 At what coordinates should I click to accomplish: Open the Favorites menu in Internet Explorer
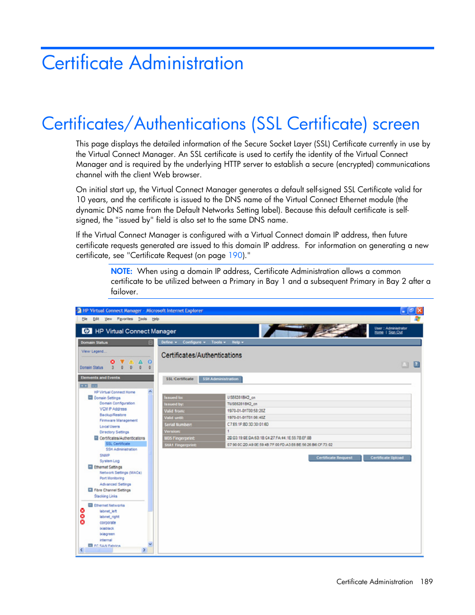pos(125,319)
